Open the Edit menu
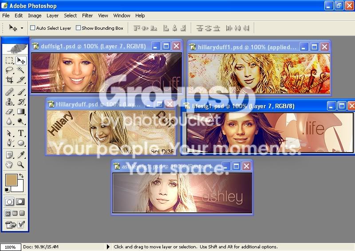Image resolution: width=355 pixels, height=251 pixels. click(x=19, y=16)
